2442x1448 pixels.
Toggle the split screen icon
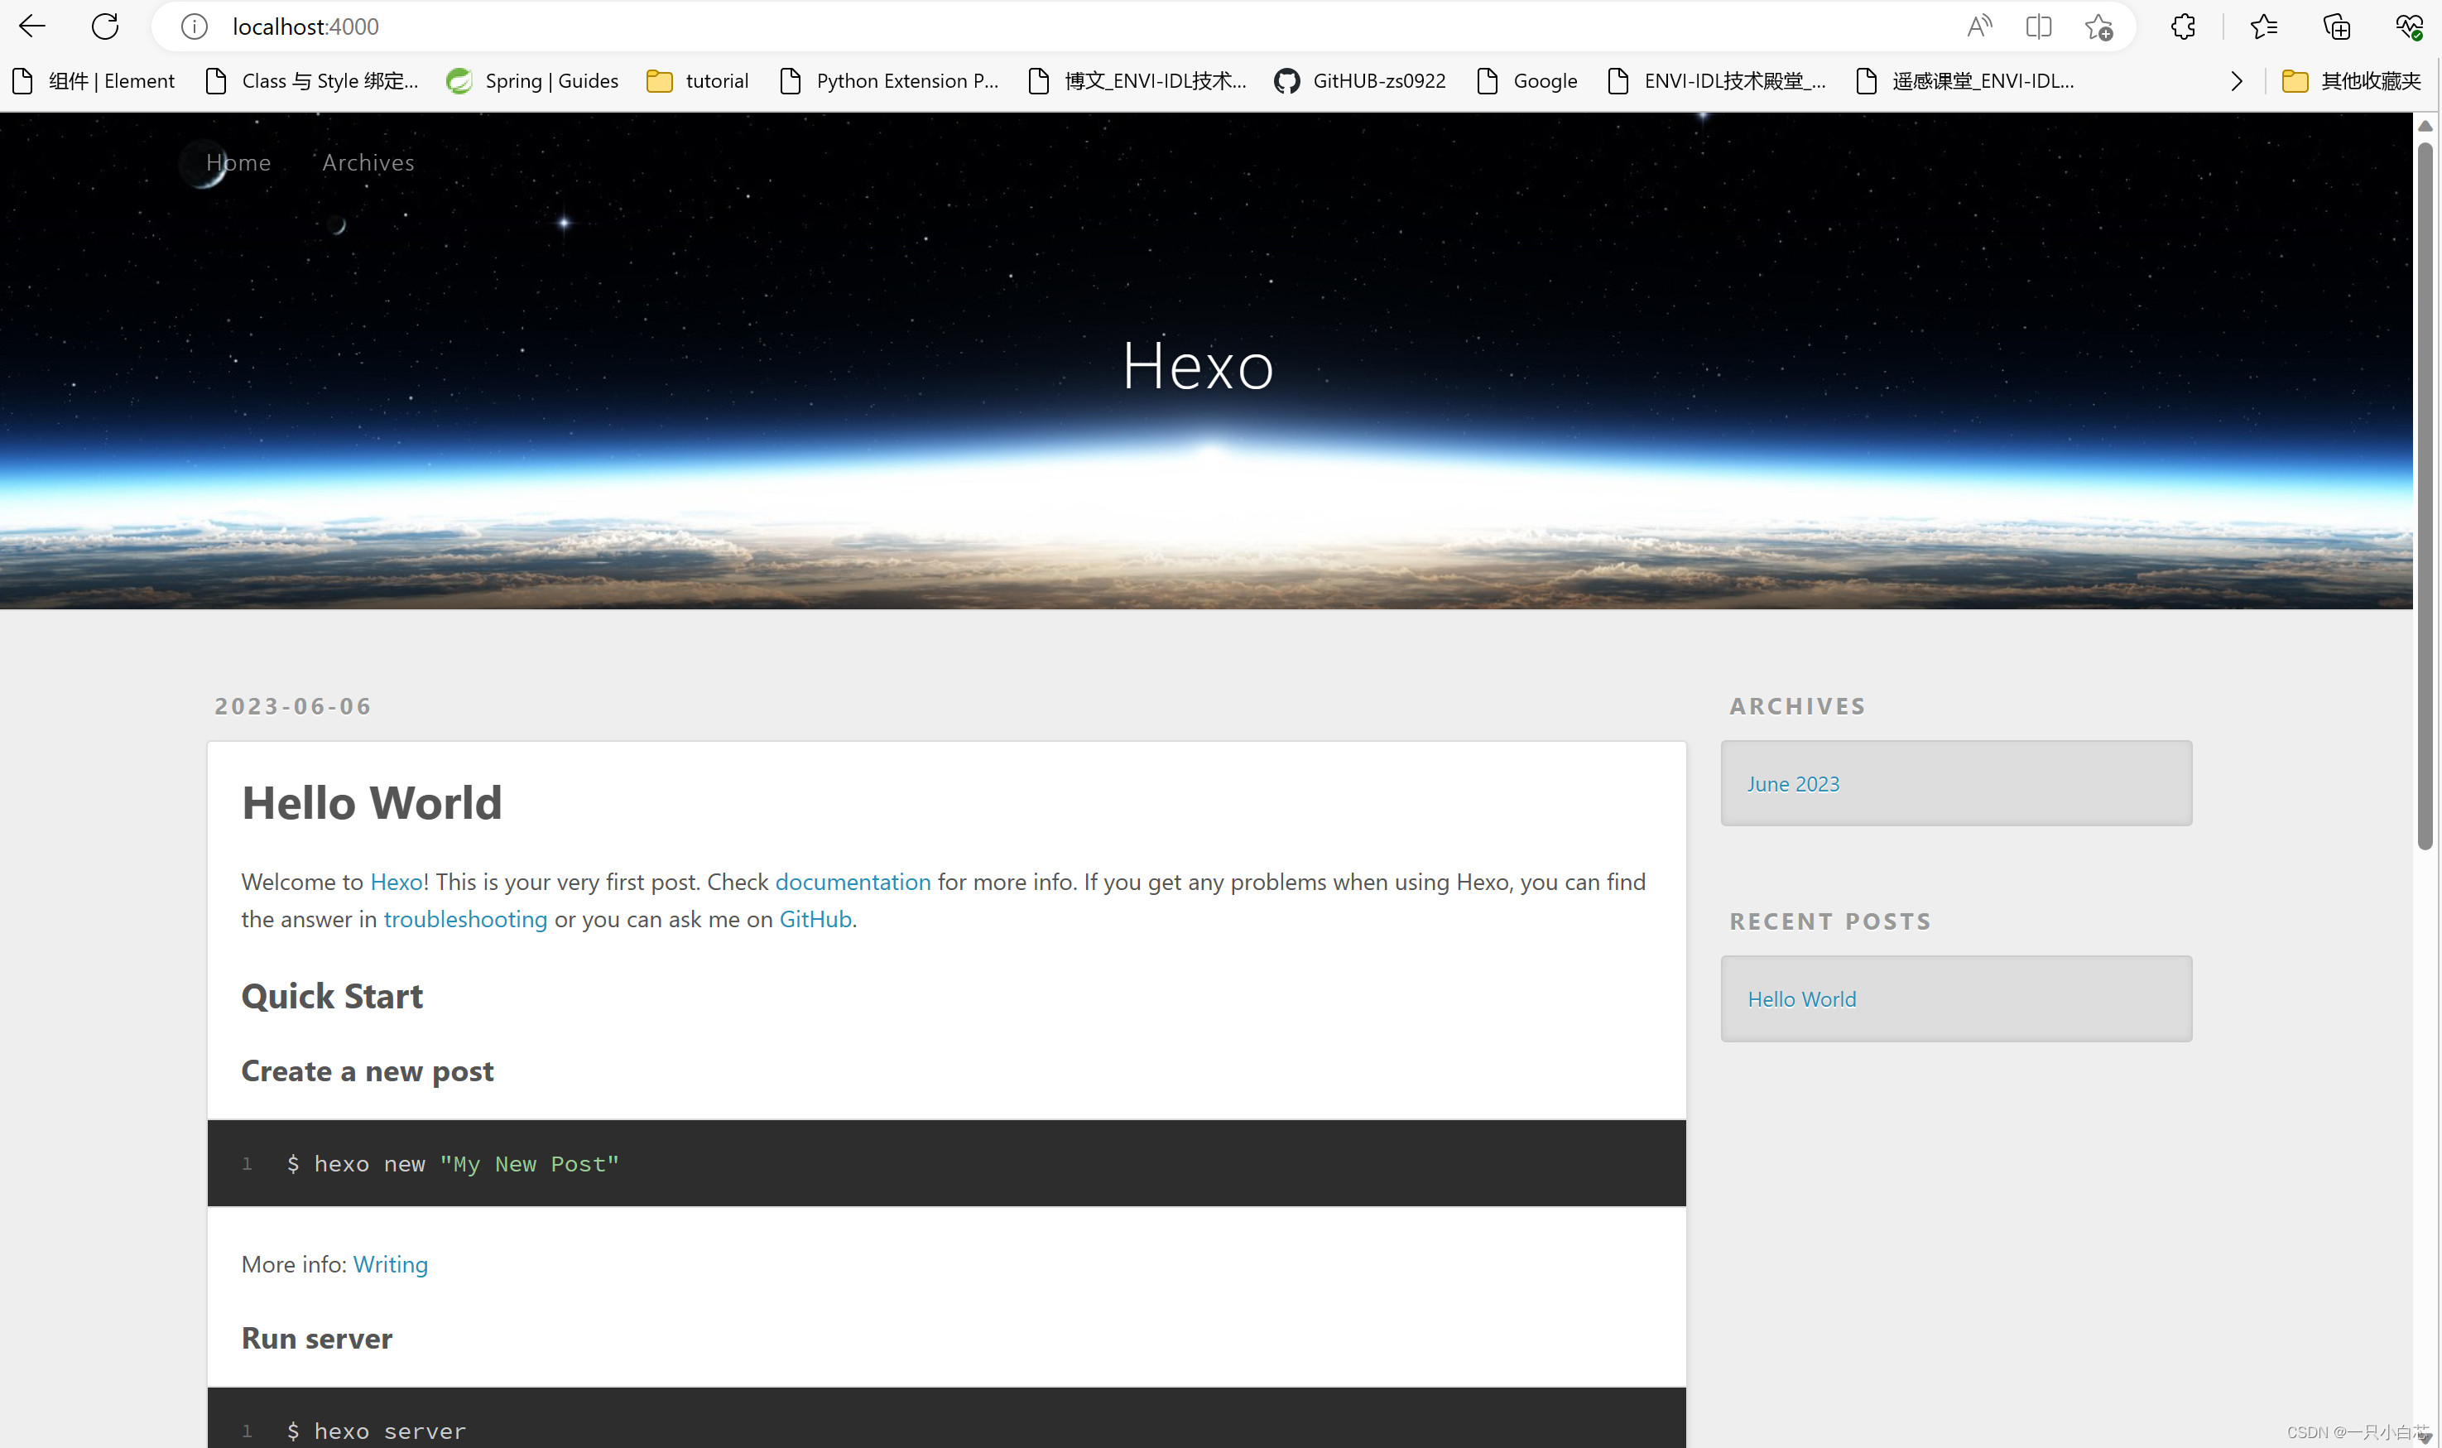coord(2038,26)
